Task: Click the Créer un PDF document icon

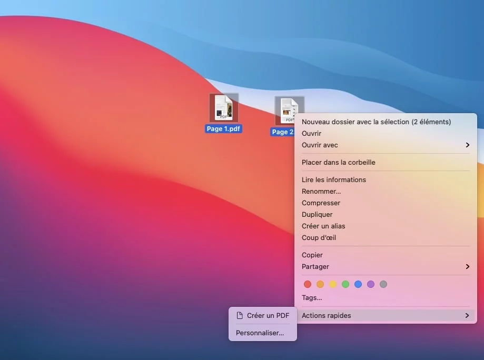Action: (241, 315)
